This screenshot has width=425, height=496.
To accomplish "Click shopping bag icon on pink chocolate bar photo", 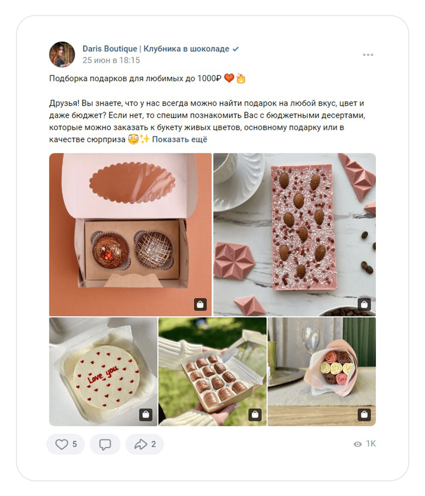I will 364,304.
